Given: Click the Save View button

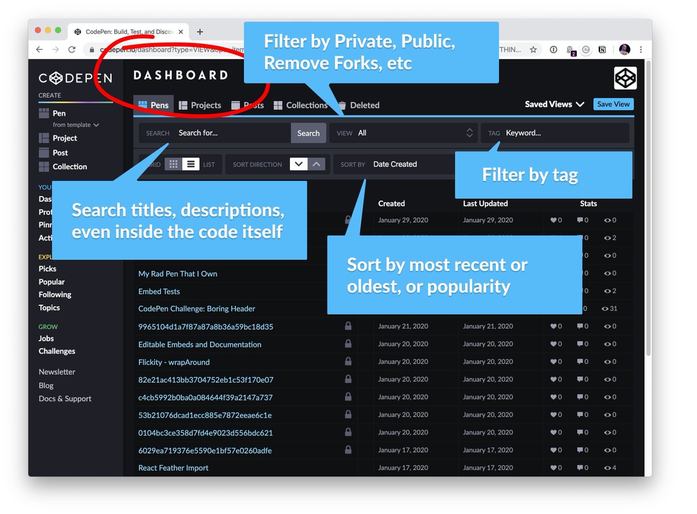Looking at the screenshot, I should pyautogui.click(x=613, y=104).
